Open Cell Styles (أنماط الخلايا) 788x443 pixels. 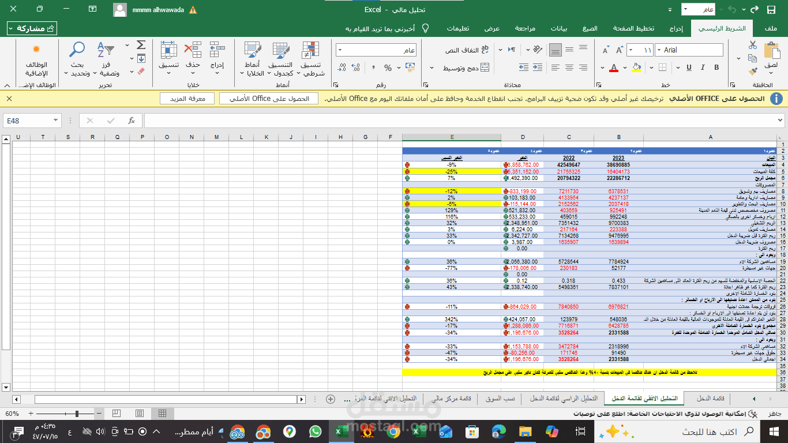(x=252, y=59)
